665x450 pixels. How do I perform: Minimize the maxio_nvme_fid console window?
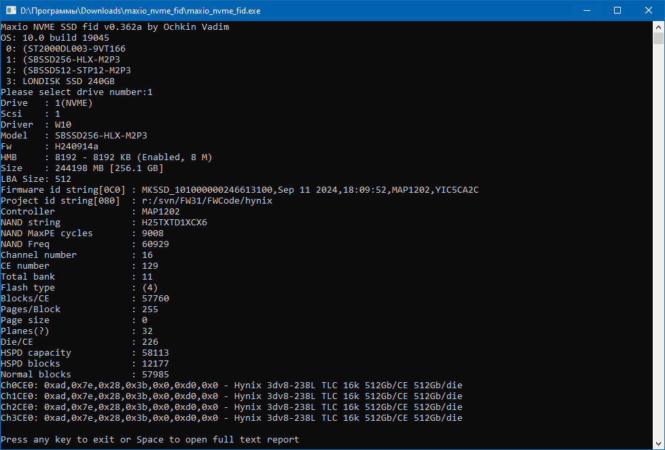pos(587,11)
